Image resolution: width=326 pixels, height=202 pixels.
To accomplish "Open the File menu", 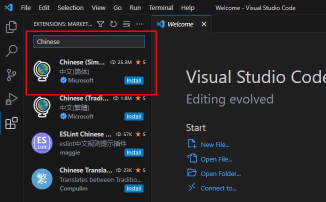I will pyautogui.click(x=26, y=8).
